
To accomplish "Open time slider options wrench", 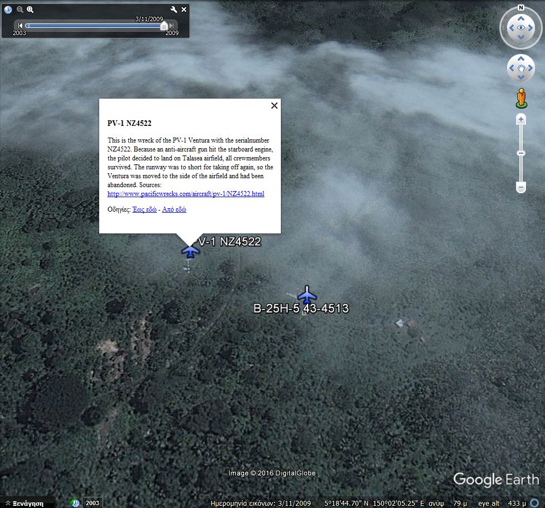I will click(x=174, y=9).
